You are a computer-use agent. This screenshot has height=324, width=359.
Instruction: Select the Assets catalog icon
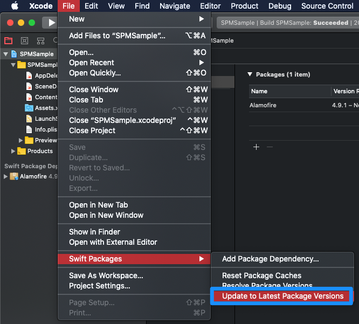tap(29, 108)
